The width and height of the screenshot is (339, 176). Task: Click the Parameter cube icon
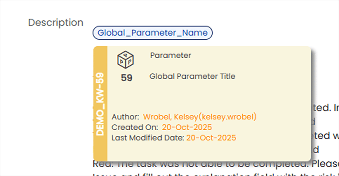(125, 59)
